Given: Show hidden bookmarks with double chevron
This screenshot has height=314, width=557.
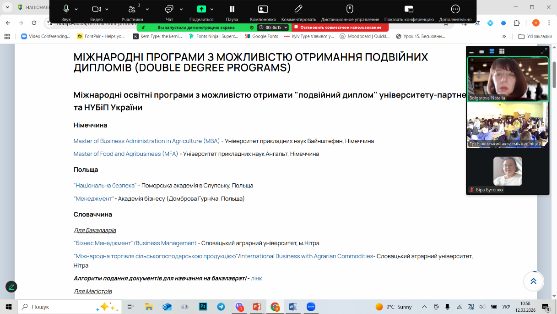Looking at the screenshot, I should tap(504, 36).
